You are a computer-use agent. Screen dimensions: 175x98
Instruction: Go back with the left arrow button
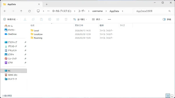click(5, 11)
